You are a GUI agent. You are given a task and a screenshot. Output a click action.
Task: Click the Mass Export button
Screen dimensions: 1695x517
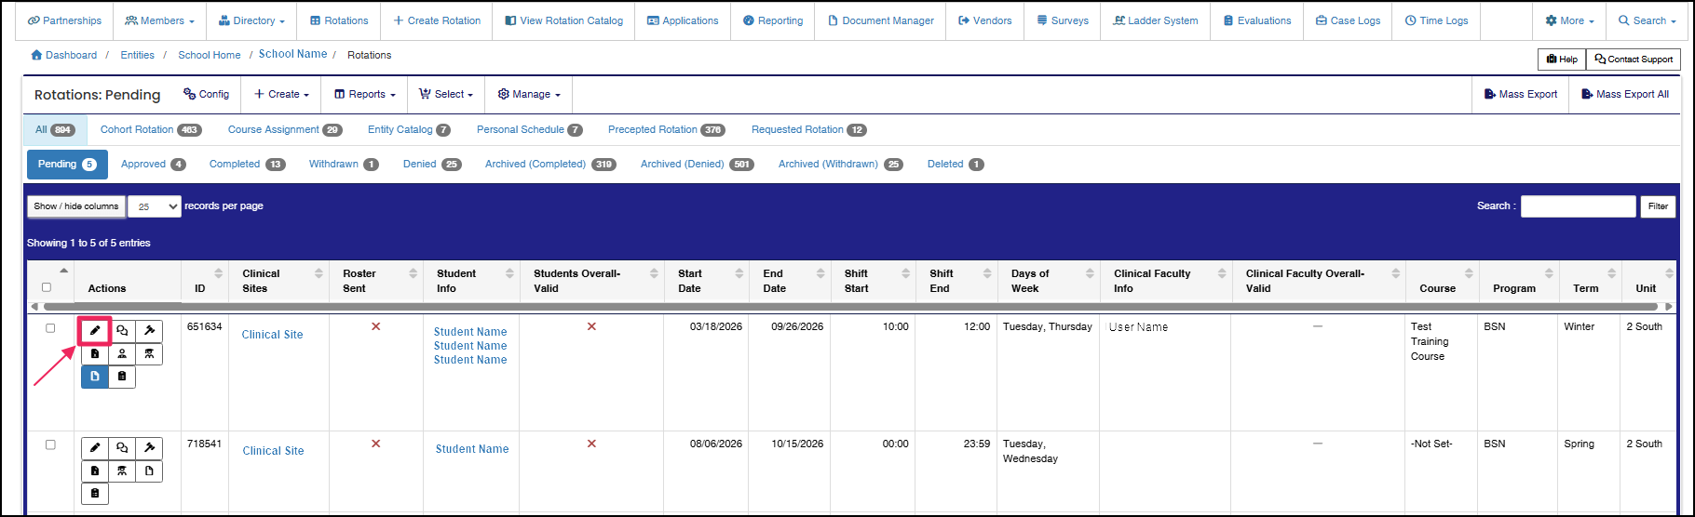pyautogui.click(x=1521, y=94)
